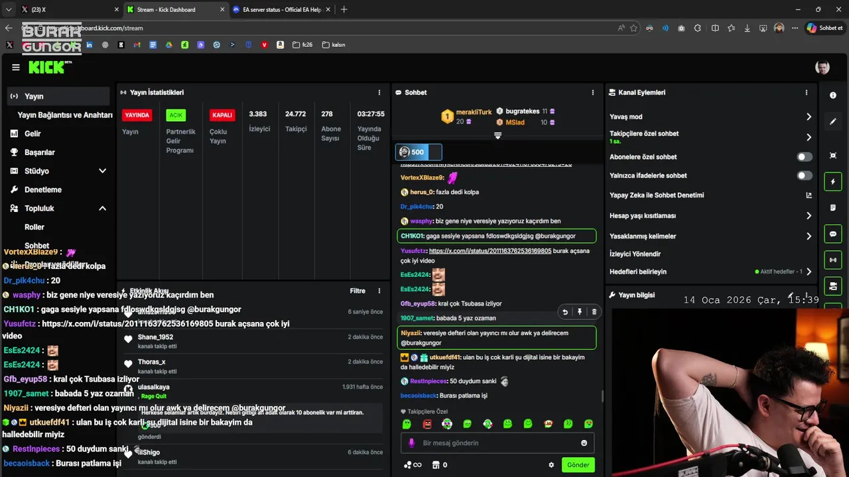Click the Bir mesaj gönderin input field

tap(497, 443)
